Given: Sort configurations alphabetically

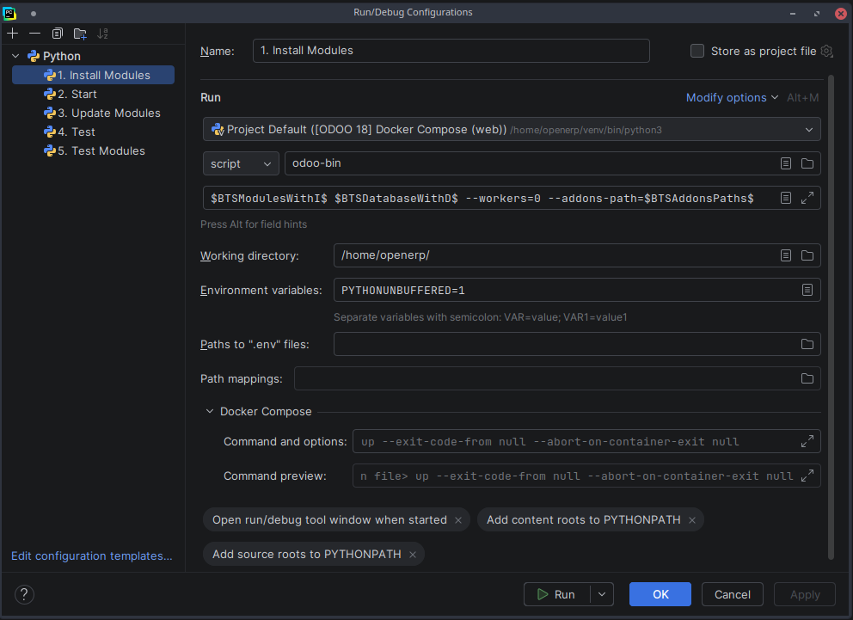Looking at the screenshot, I should 102,34.
